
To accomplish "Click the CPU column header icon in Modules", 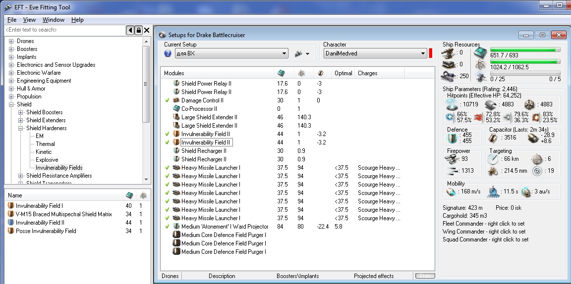I will (x=281, y=73).
